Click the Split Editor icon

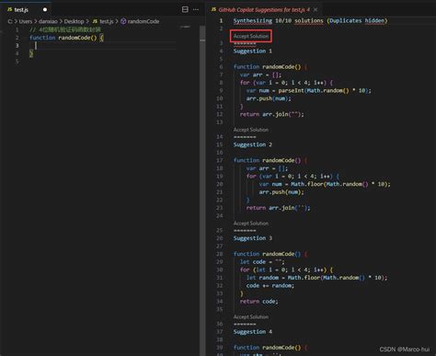click(185, 9)
